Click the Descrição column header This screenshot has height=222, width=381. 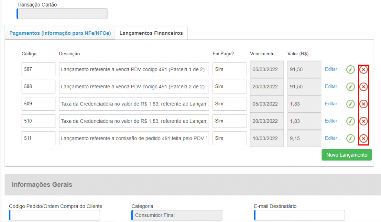69,53
